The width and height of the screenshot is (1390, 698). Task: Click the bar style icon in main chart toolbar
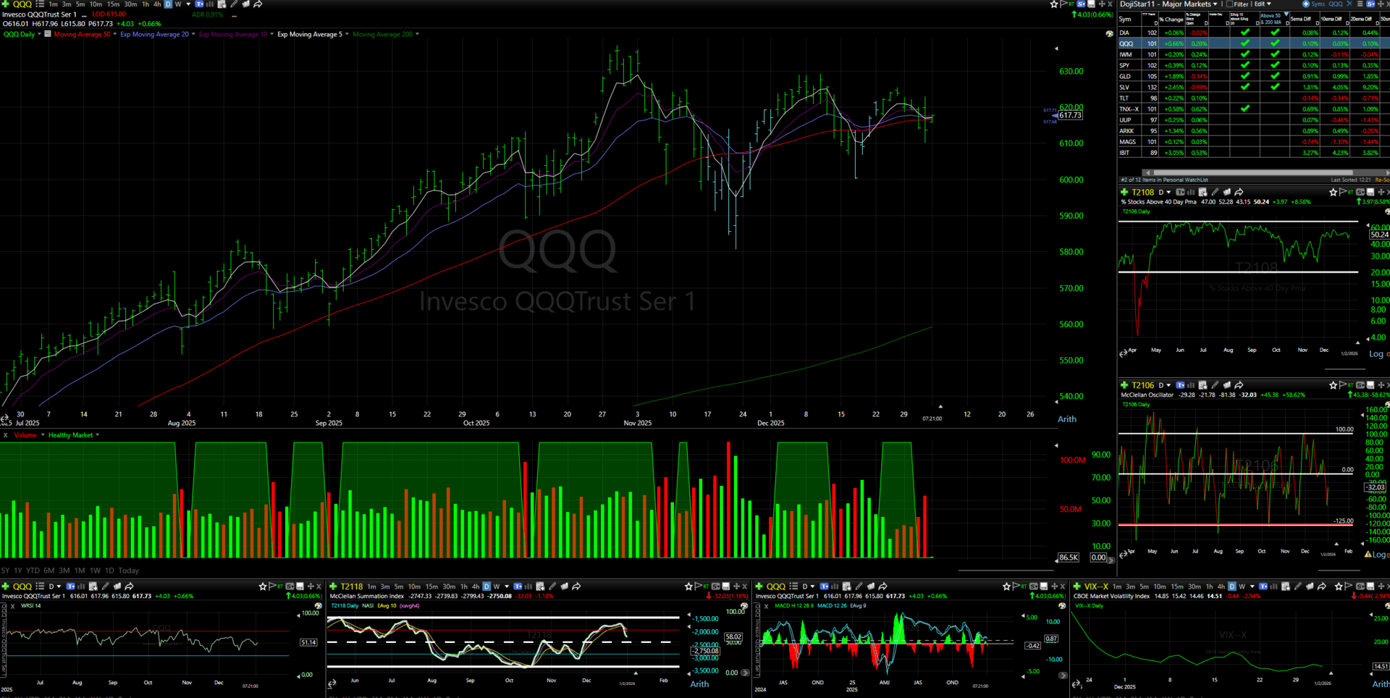(x=210, y=4)
